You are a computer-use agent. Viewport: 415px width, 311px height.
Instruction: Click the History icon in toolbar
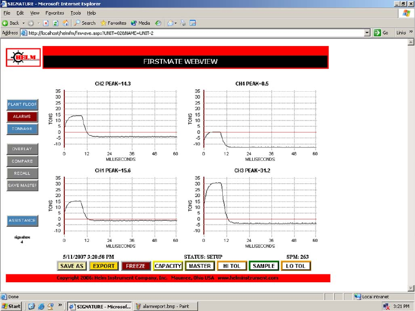158,23
